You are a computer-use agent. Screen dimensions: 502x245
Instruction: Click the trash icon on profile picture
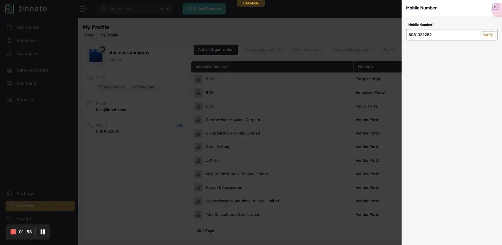102,49
